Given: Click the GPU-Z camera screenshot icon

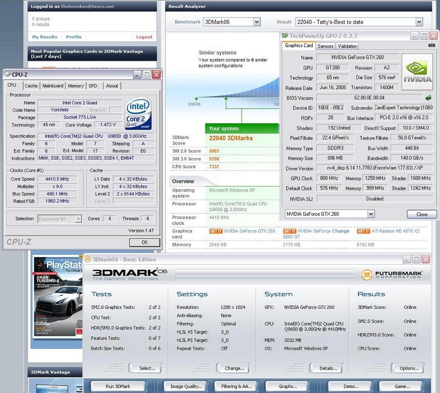Looking at the screenshot, I should click(431, 45).
